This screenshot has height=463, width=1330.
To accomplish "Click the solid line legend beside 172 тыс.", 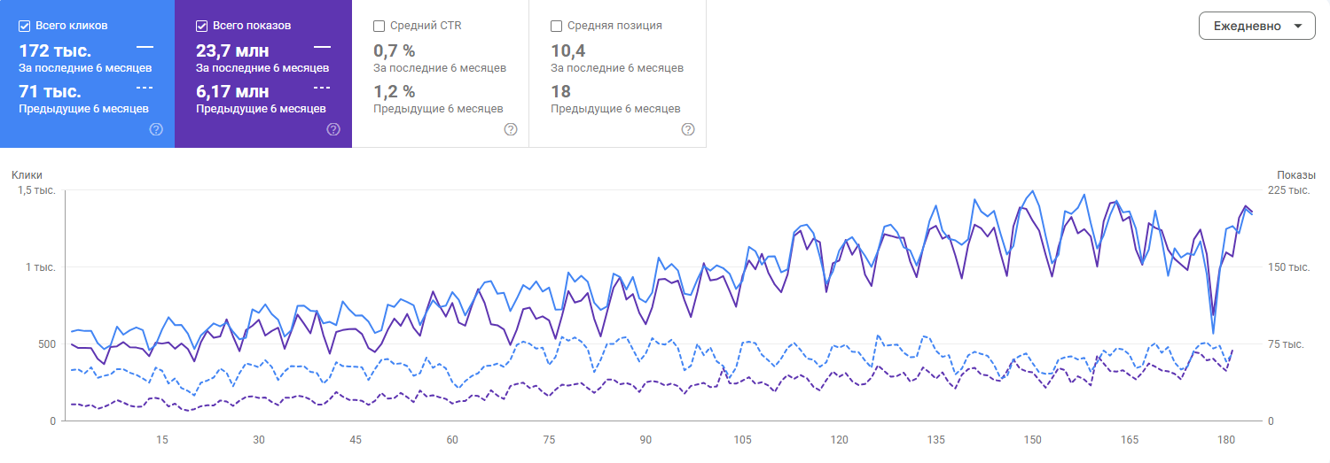I will 145,46.
